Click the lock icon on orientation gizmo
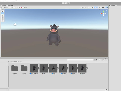Image resolution: width=121 pixels, height=91 pixels. pyautogui.click(x=106, y=11)
